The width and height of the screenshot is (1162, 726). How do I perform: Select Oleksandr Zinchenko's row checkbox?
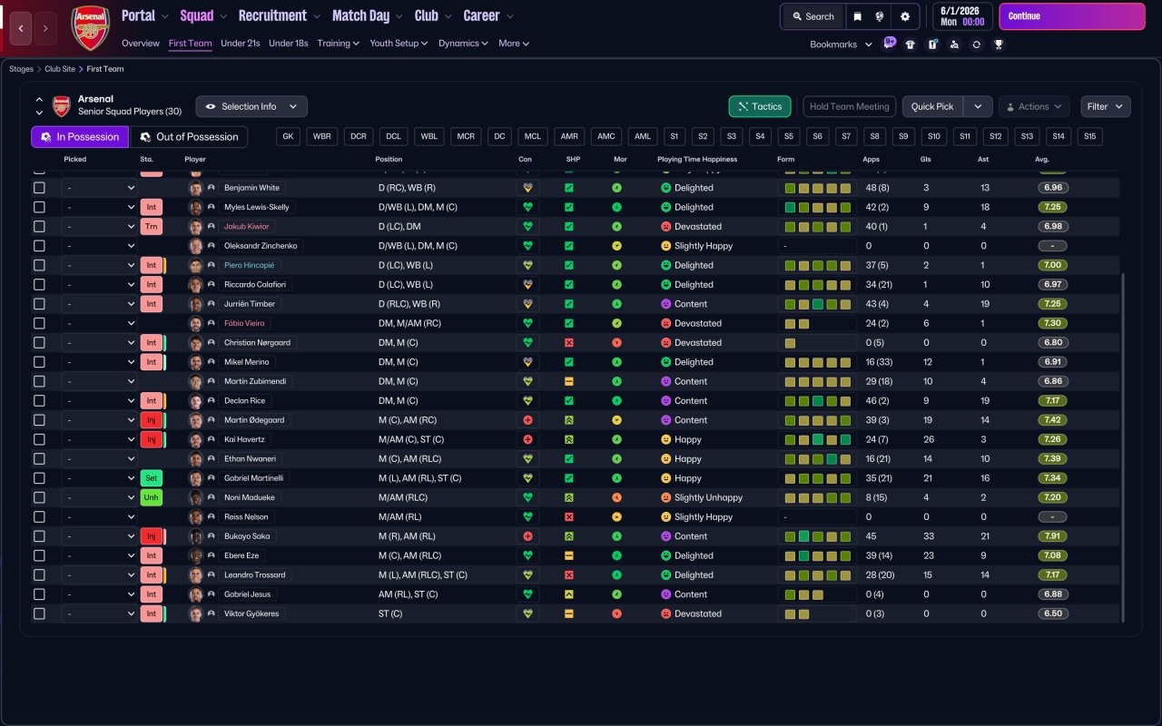coord(39,246)
